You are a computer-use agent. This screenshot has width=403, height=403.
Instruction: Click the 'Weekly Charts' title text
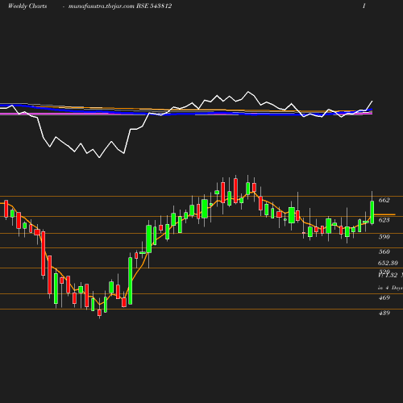pyautogui.click(x=27, y=6)
